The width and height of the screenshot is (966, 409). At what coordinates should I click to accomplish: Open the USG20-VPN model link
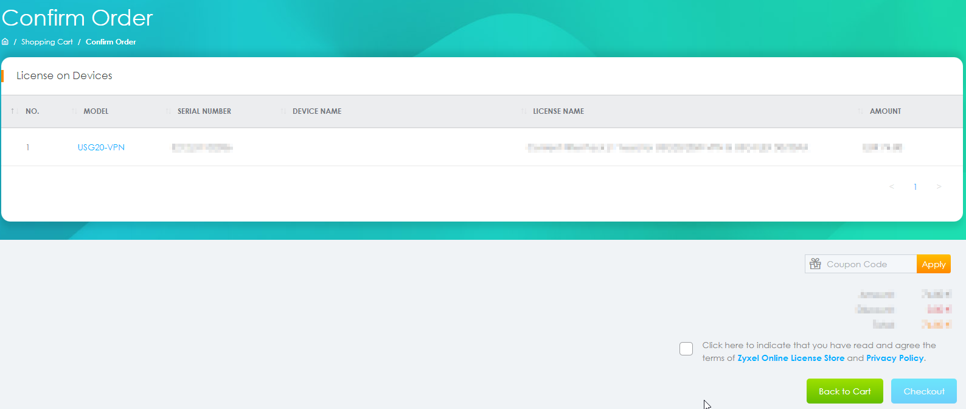click(101, 147)
